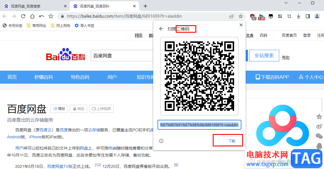324x169 pixels.
Task: Click 下载百科APP in the nav bar
Action: pyautogui.click(x=272, y=77)
